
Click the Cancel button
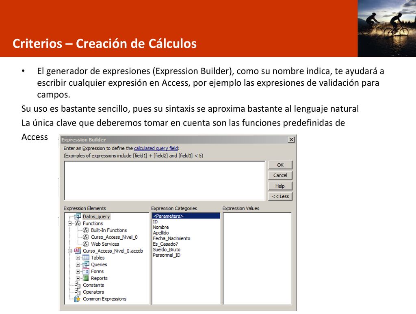pos(280,175)
